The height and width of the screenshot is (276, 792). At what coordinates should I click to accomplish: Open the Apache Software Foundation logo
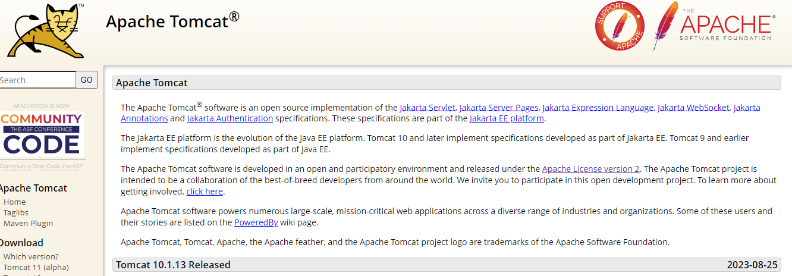[714, 26]
